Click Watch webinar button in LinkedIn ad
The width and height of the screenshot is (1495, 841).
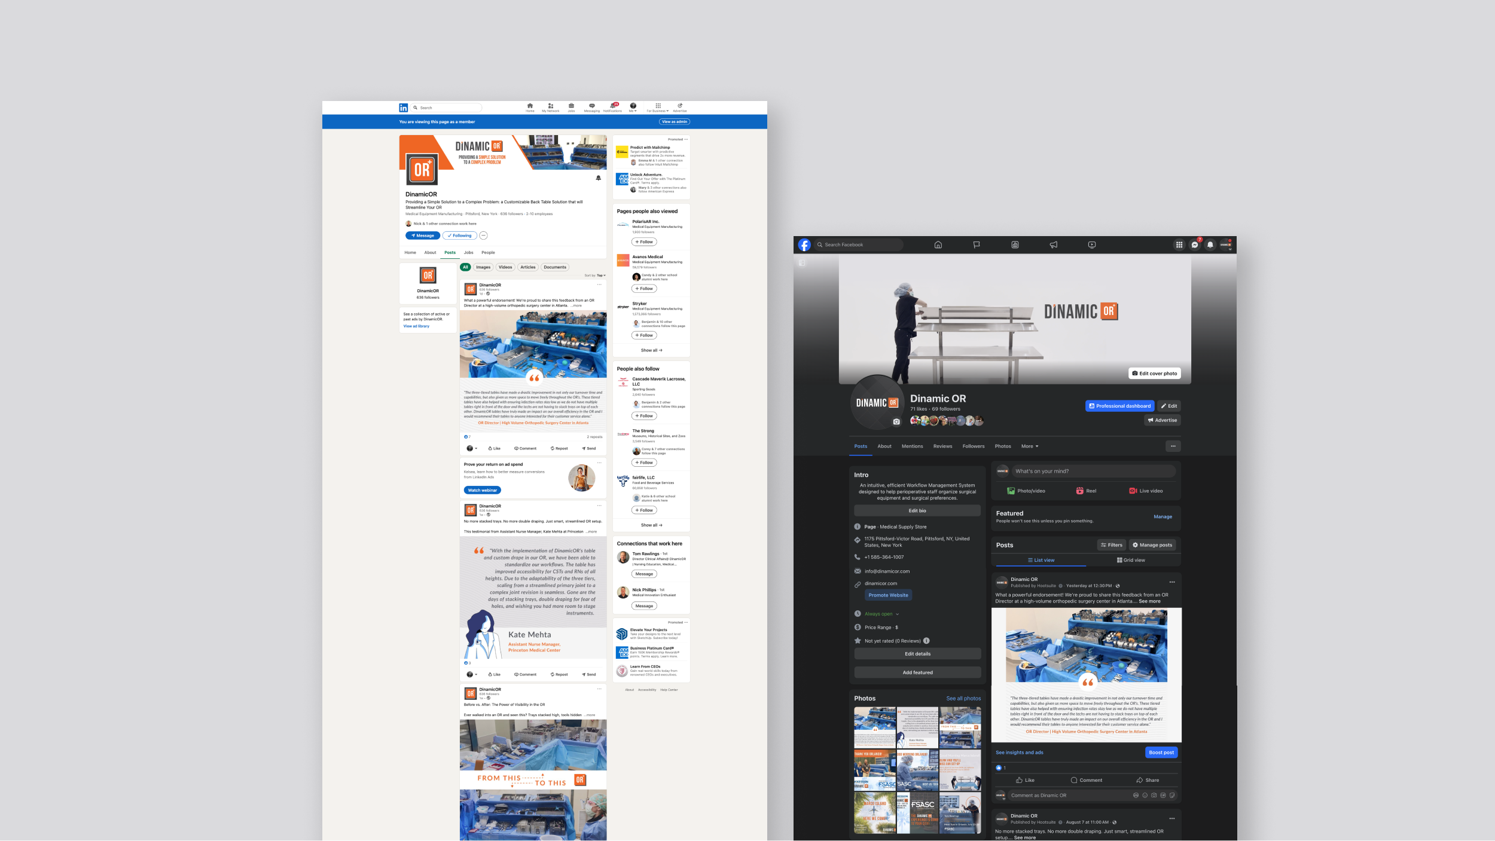482,490
